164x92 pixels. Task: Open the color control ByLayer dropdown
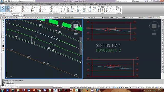click(97, 18)
